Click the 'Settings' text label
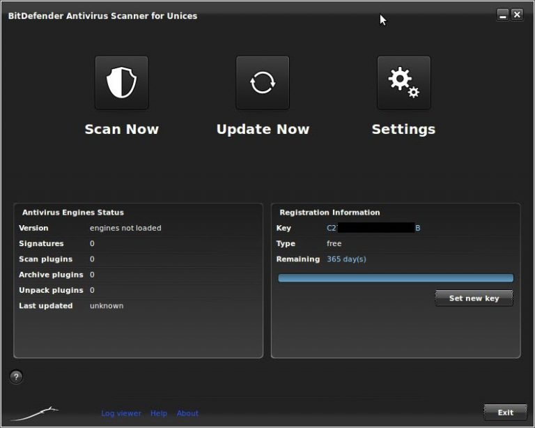 pyautogui.click(x=403, y=130)
